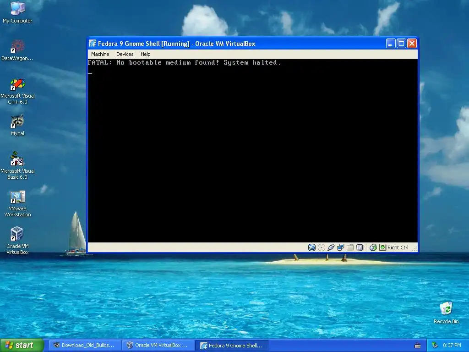469x352 pixels.
Task: Click the VirtualBox window resize grip
Action: 414,248
